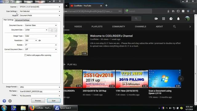197x111 pixels.
Task: Switch to Firefox CoolRider taskbar item
Action: tap(40, 108)
